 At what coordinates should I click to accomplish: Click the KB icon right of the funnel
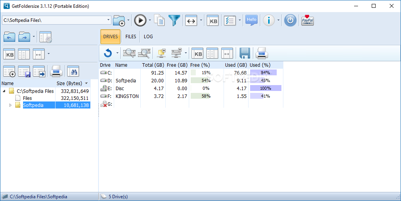point(213,20)
